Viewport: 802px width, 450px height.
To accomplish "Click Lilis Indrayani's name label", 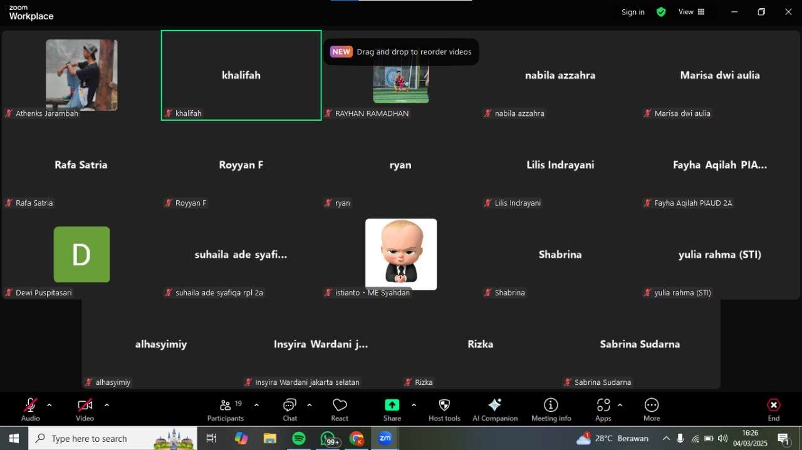I will pyautogui.click(x=518, y=203).
